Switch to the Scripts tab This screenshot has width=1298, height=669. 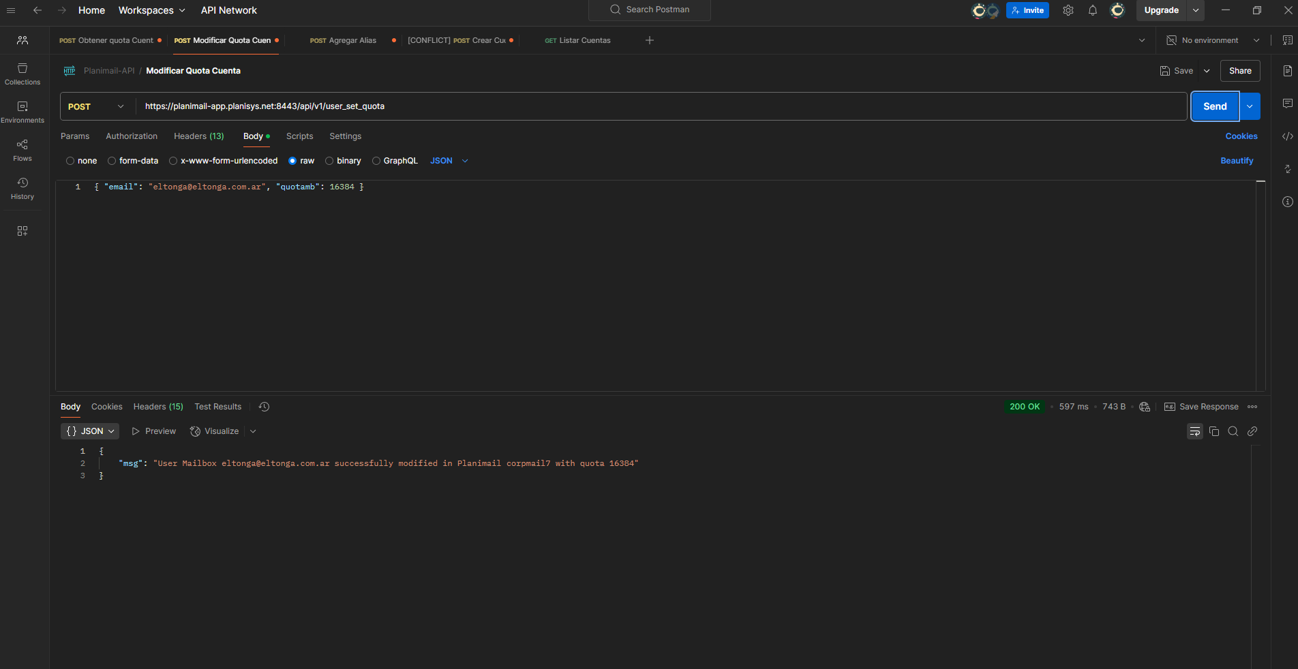click(300, 136)
